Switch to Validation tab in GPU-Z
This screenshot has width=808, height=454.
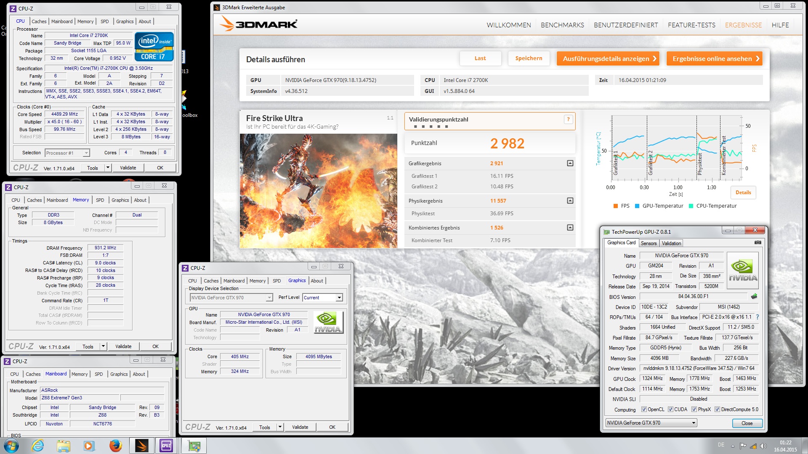[x=671, y=243]
